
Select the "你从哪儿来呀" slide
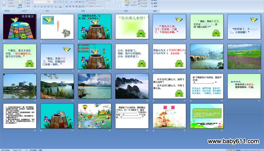click(x=132, y=27)
